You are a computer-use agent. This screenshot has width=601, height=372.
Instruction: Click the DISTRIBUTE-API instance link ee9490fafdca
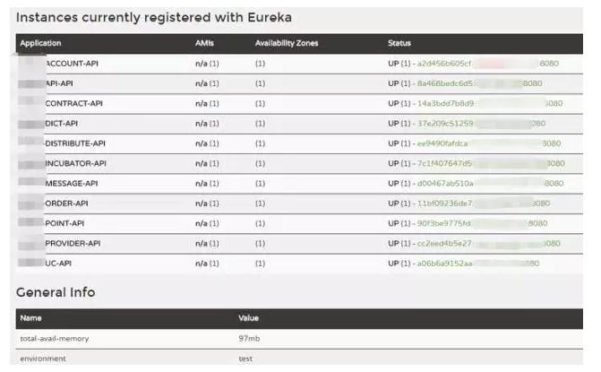tap(489, 143)
